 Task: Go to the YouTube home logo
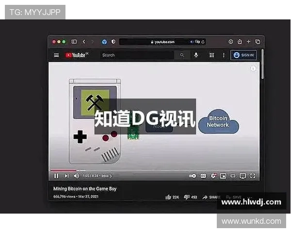(76, 55)
